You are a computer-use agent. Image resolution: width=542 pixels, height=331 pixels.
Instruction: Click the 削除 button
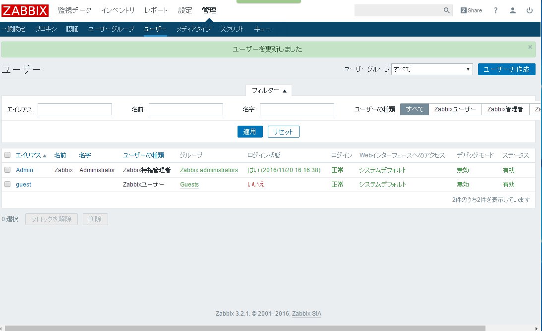pyautogui.click(x=95, y=219)
